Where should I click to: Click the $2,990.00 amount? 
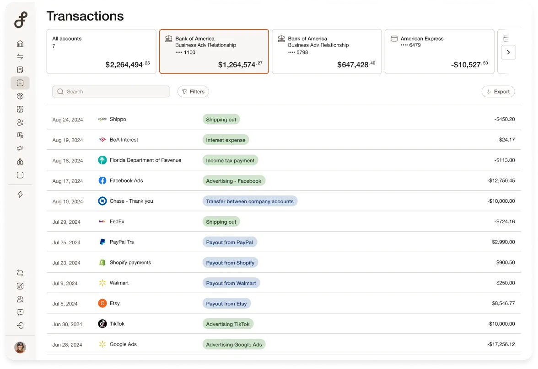click(x=503, y=242)
